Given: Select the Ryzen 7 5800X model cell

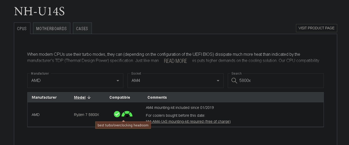Looking at the screenshot, I should pos(87,115).
